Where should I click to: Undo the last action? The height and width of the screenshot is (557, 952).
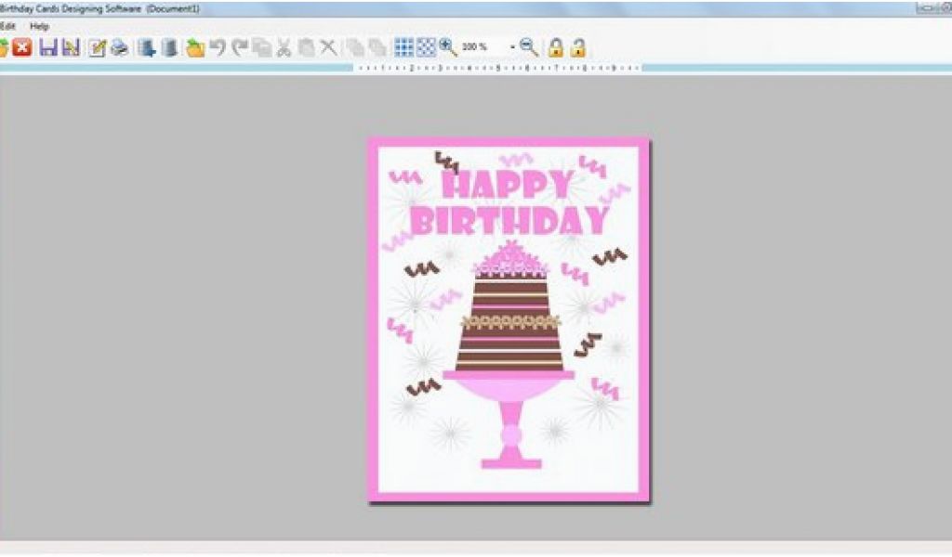pos(218,47)
